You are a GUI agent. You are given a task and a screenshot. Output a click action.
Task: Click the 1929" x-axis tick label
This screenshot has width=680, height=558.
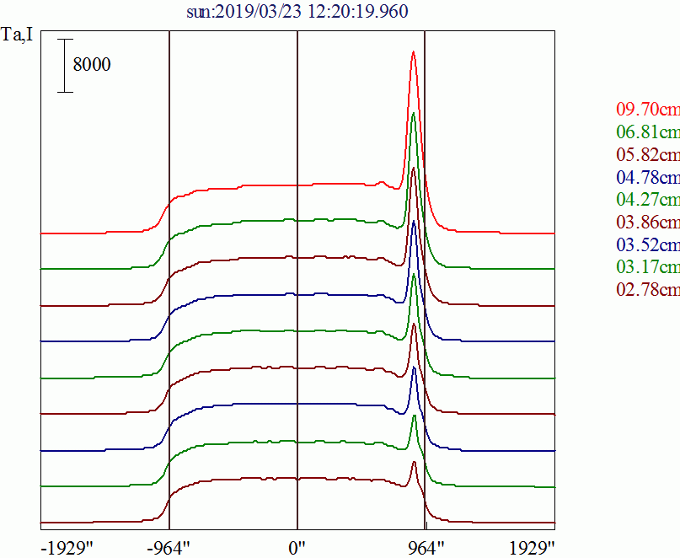(531, 548)
